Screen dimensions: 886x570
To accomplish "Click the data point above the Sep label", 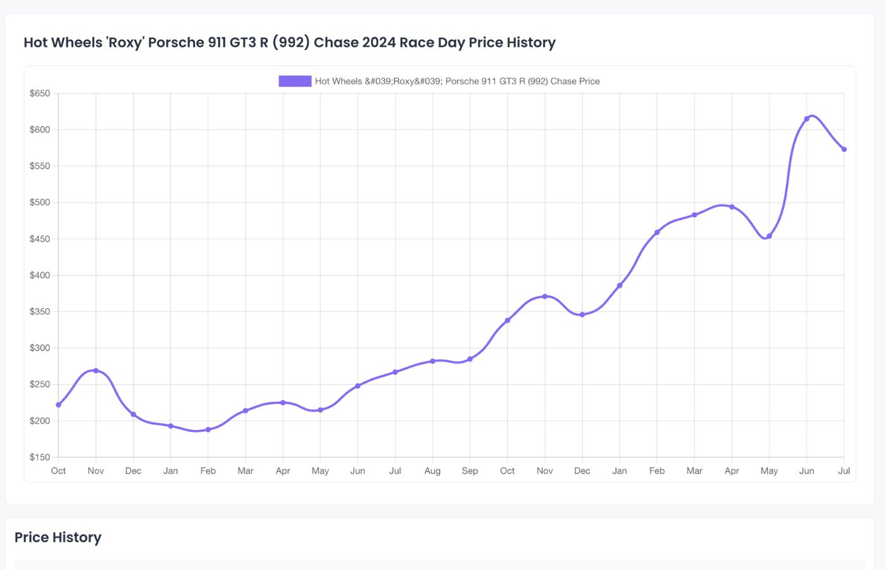I will 470,359.
